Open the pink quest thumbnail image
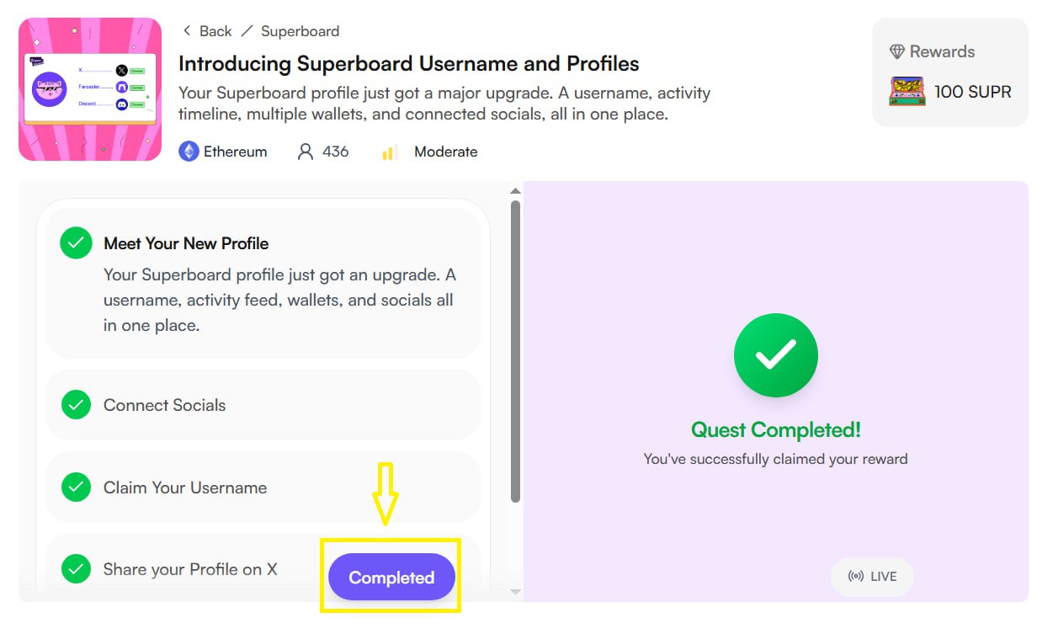This screenshot has height=634, width=1053. (90, 89)
